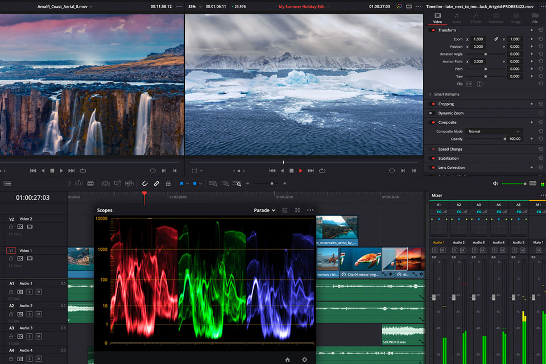Click the speaker volume icon
The image size is (546, 364).
click(x=495, y=184)
